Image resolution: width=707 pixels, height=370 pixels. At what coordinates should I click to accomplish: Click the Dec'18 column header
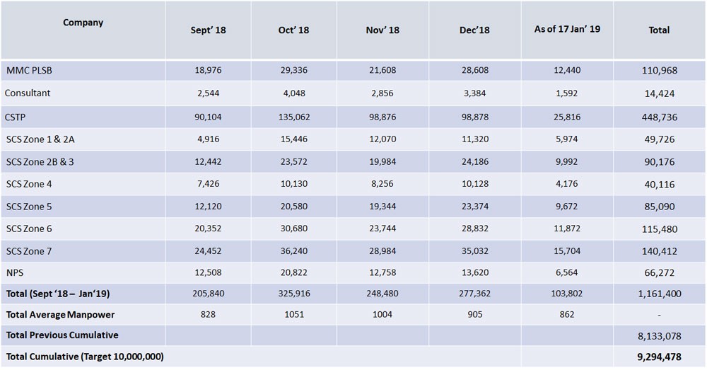[x=474, y=30]
